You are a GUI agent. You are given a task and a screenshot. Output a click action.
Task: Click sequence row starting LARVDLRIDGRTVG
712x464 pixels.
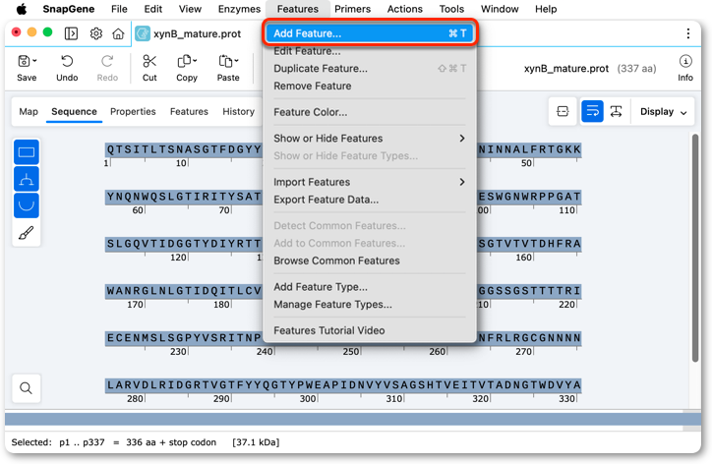(343, 385)
